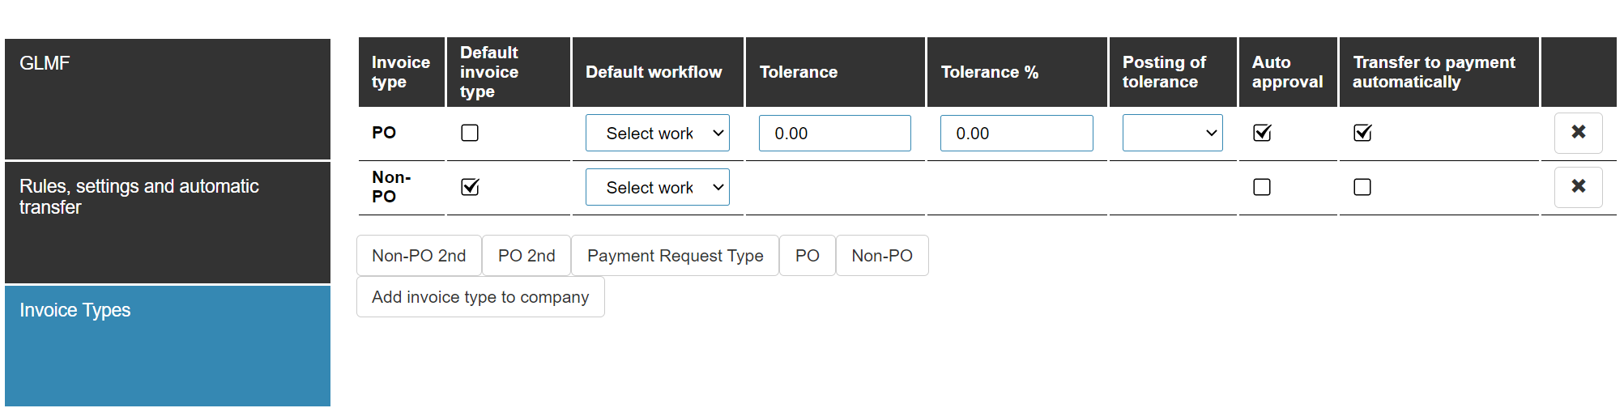
Task: Open Default workflow dropdown for Non-PO row
Action: [x=658, y=187]
